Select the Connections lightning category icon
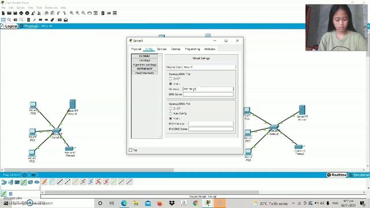The height and width of the screenshot is (208, 370). [24, 182]
